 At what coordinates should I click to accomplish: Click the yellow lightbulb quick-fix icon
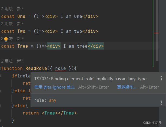(6, 40)
